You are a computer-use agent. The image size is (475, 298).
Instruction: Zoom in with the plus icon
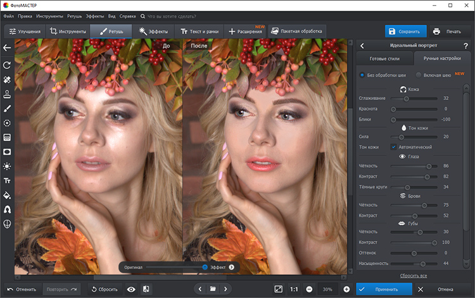pyautogui.click(x=346, y=289)
